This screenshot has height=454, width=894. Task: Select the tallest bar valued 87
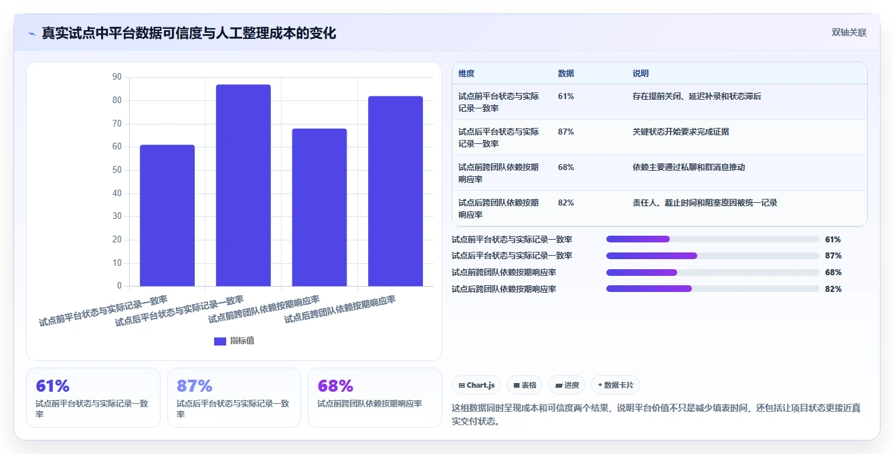[x=243, y=185]
